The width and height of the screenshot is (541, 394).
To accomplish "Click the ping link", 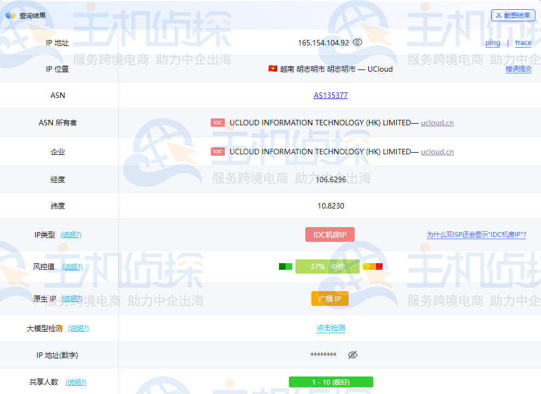I will pyautogui.click(x=493, y=43).
